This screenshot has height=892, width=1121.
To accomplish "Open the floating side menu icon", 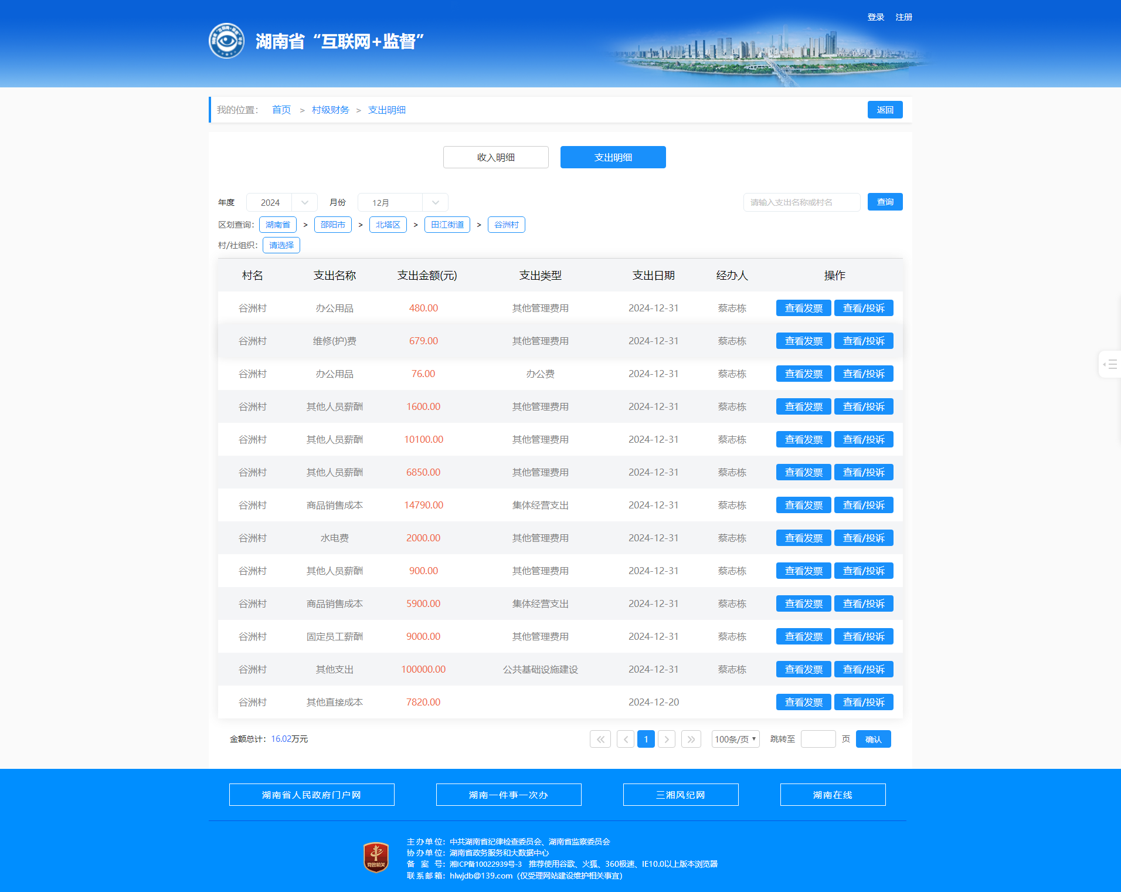I will pos(1109,365).
